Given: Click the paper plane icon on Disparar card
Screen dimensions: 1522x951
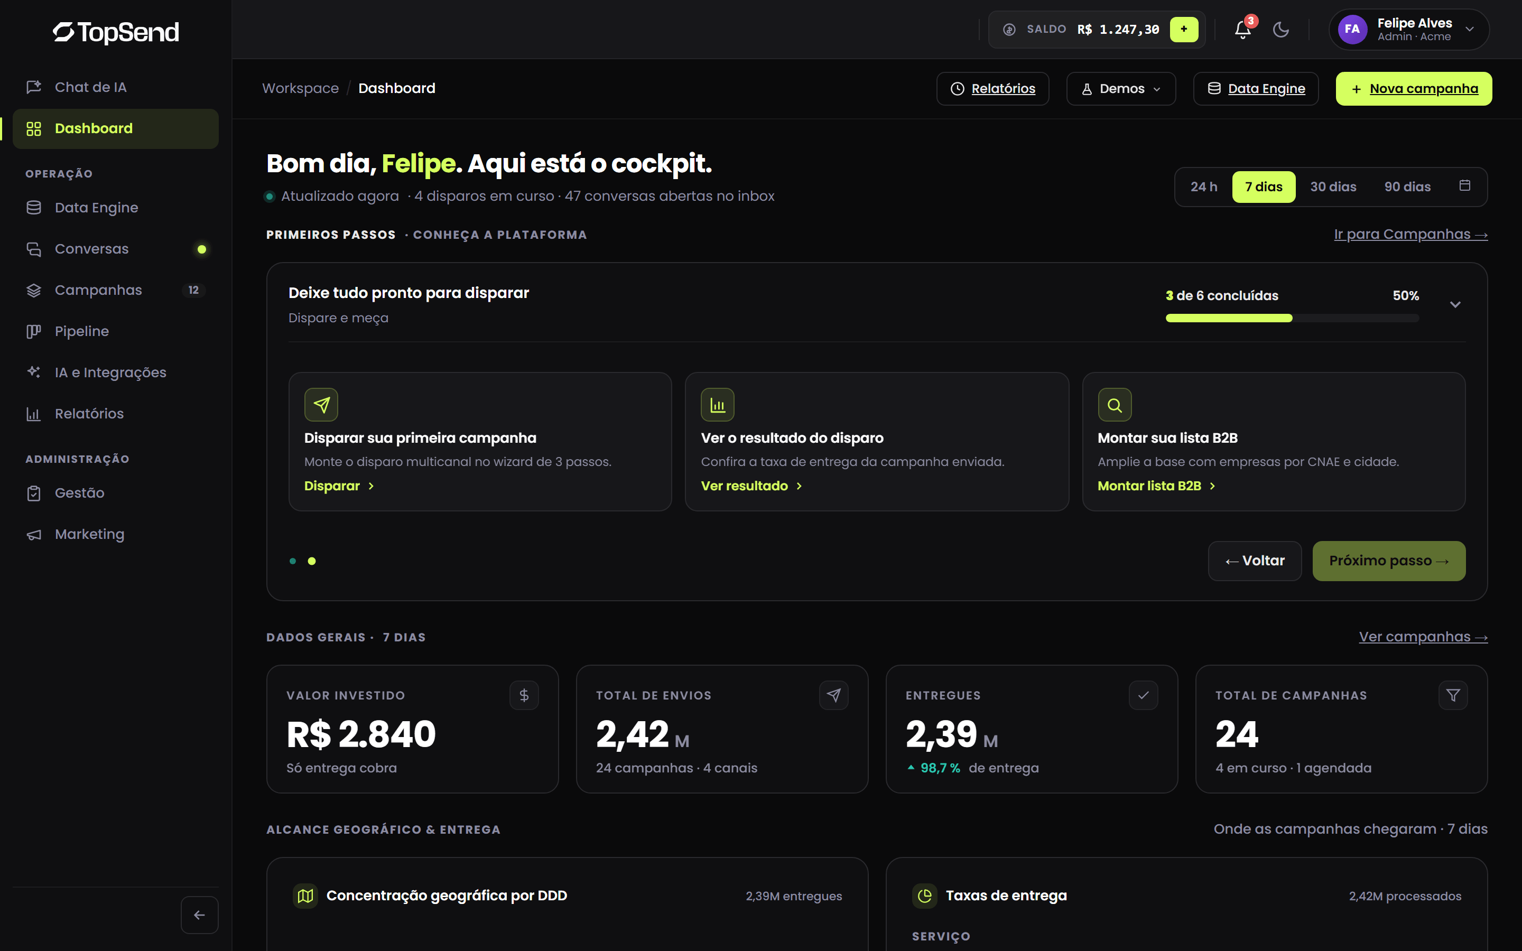Looking at the screenshot, I should [x=321, y=404].
